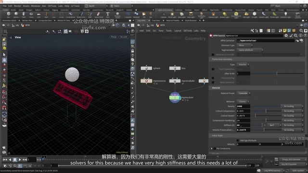Select the Sphere shelf tool
308x173 pixels.
(x=16, y=15)
